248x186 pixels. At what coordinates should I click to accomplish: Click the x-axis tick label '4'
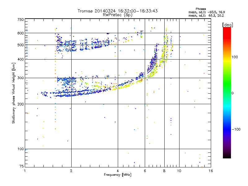[x=118, y=171]
